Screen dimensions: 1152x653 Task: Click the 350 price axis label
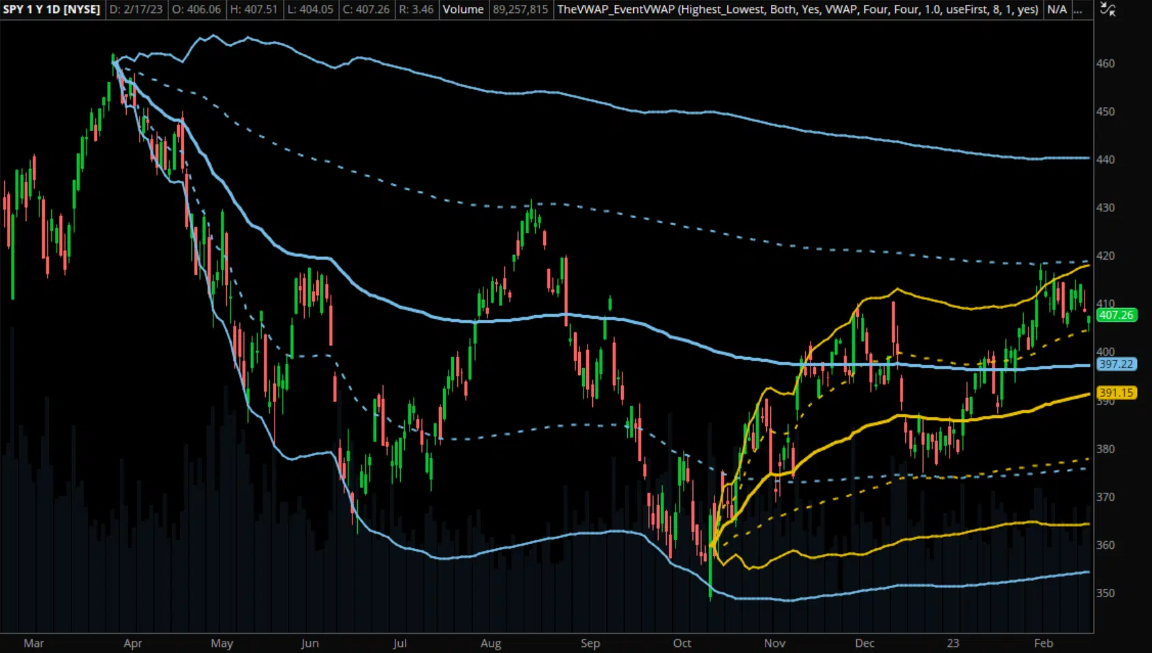[x=1106, y=594]
